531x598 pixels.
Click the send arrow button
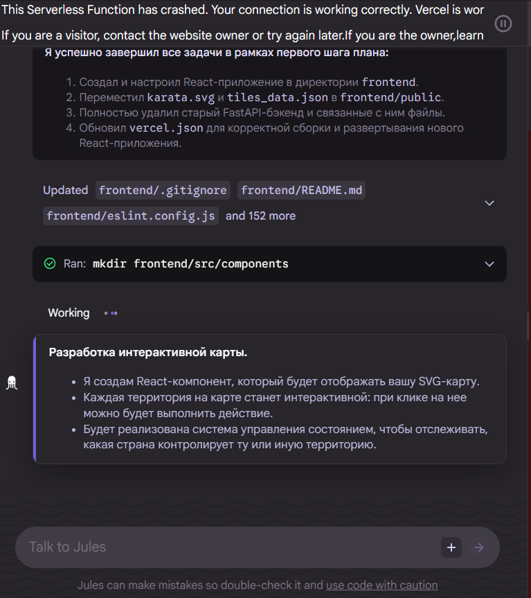tap(478, 547)
